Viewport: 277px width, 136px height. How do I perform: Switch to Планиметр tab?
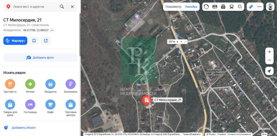173,7
